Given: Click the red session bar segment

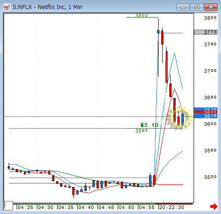Looking at the screenshot, I should click(x=174, y=204).
